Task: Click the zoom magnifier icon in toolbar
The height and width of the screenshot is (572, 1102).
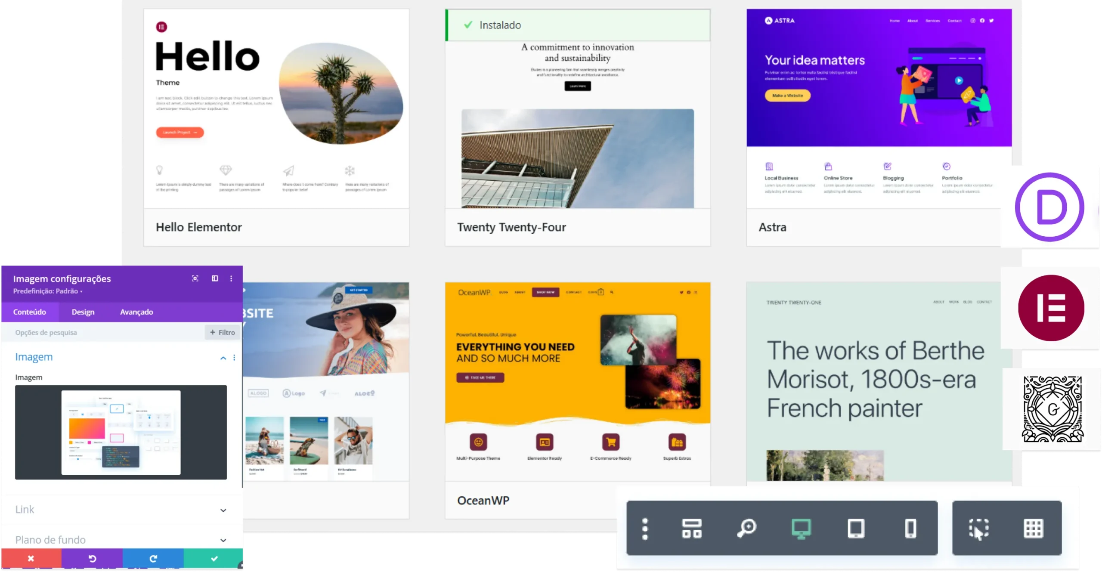Action: (x=746, y=528)
